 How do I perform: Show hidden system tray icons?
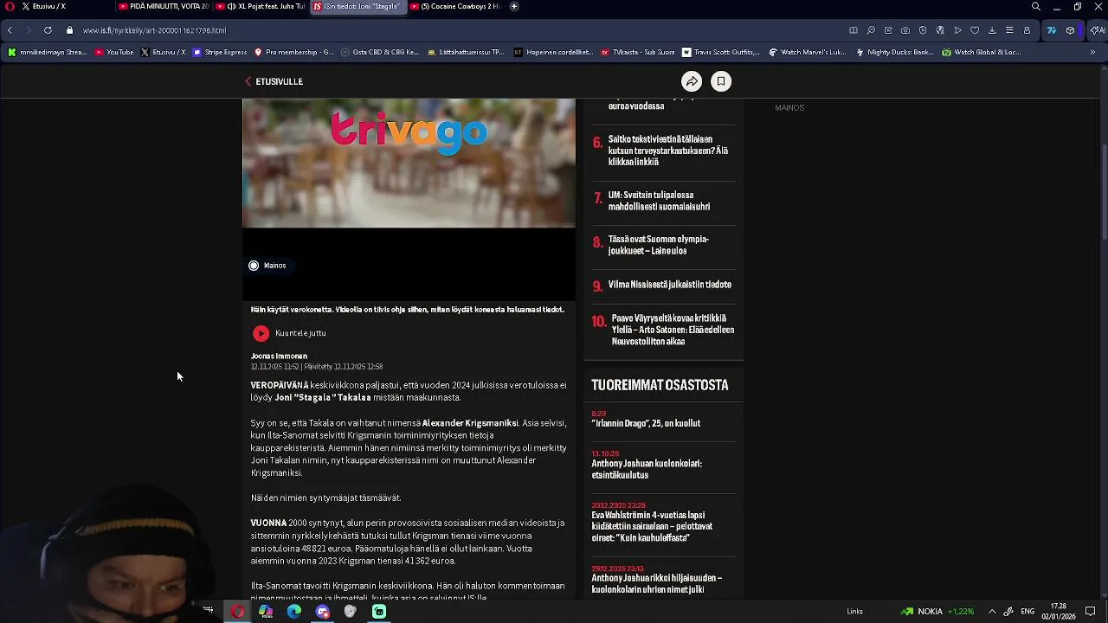(x=992, y=612)
